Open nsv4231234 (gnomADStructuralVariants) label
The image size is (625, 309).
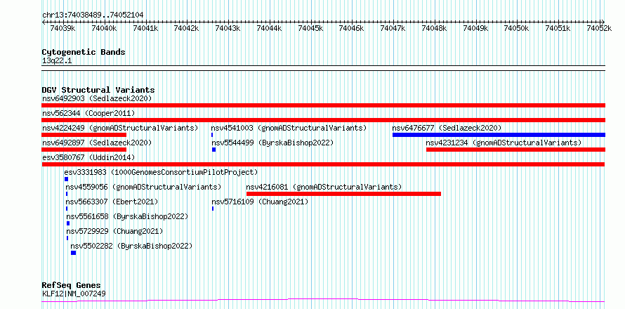(504, 143)
